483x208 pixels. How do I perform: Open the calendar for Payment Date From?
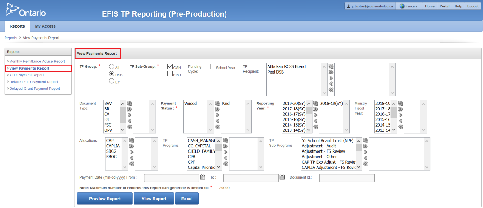(x=203, y=177)
